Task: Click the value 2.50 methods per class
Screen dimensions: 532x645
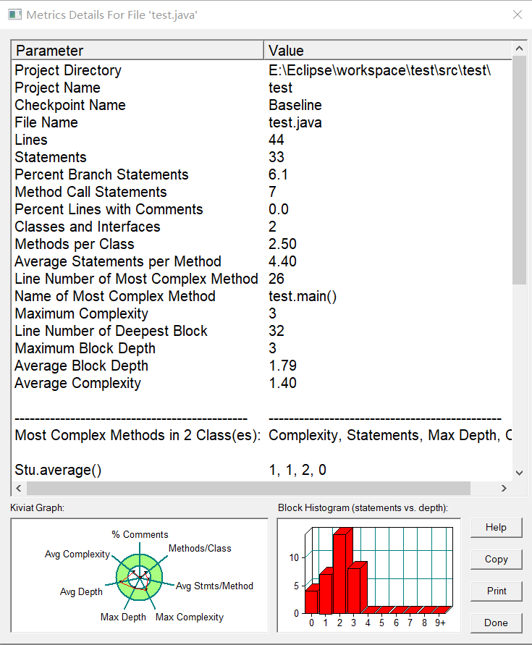Action: point(282,244)
